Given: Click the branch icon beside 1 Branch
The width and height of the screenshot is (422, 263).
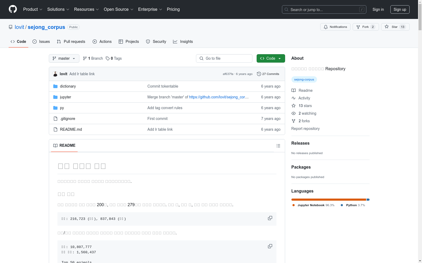Looking at the screenshot, I should (85, 58).
